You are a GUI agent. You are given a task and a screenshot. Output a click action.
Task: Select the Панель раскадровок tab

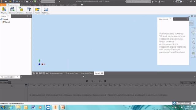(8, 77)
